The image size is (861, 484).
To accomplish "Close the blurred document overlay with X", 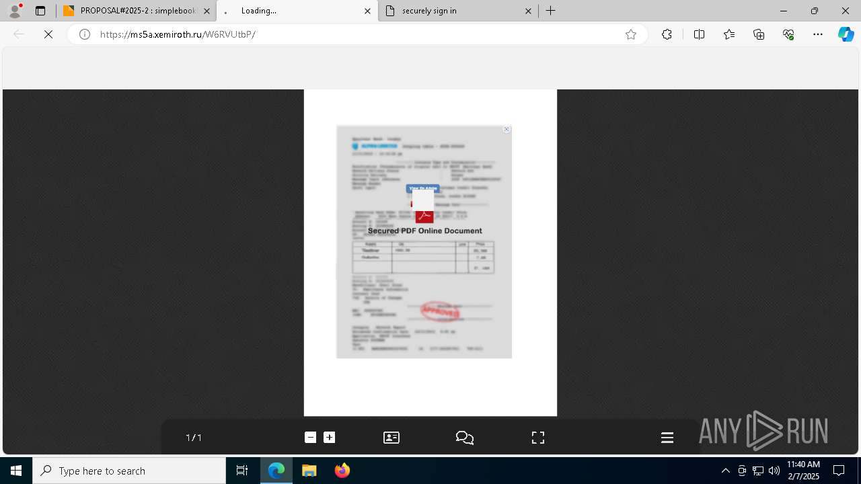I will (507, 130).
